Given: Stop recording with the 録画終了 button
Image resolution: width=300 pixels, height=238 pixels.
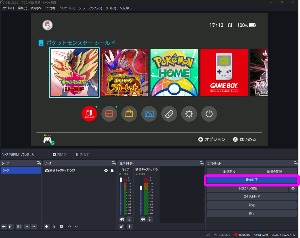Looking at the screenshot, I should [252, 180].
